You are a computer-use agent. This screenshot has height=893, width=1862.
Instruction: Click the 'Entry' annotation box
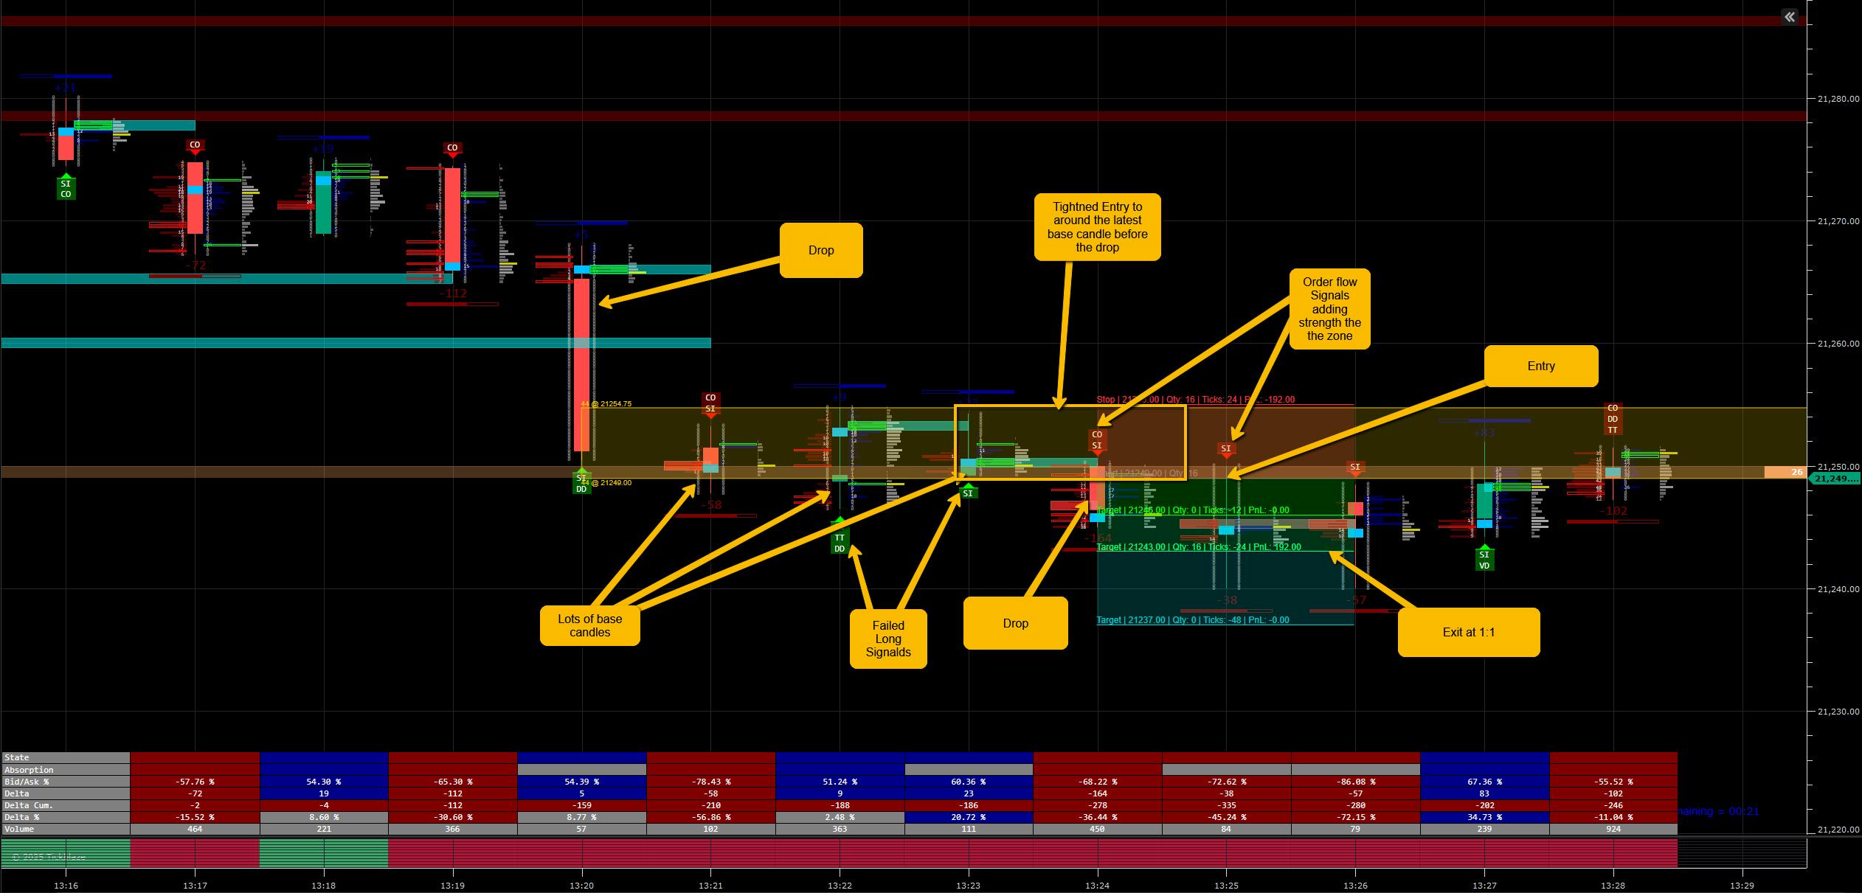pyautogui.click(x=1540, y=366)
